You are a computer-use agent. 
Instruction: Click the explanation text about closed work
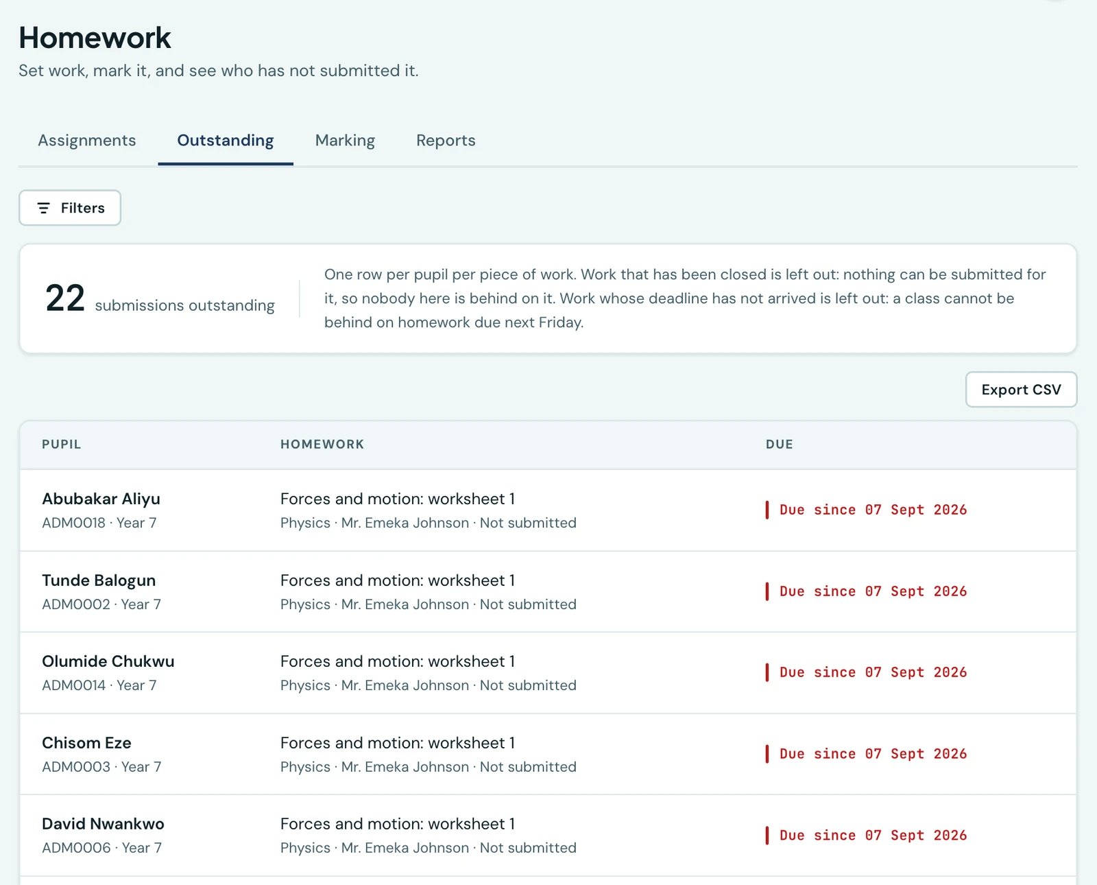[x=685, y=298]
